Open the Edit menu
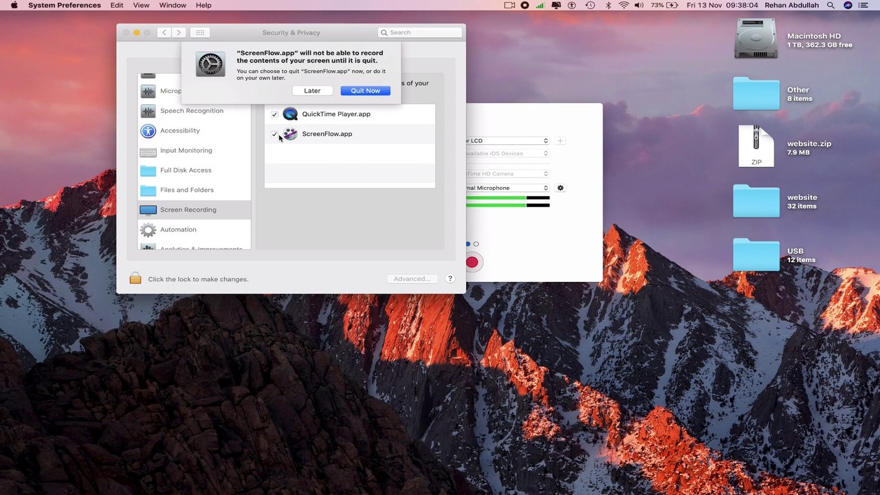Viewport: 880px width, 495px height. click(x=117, y=5)
